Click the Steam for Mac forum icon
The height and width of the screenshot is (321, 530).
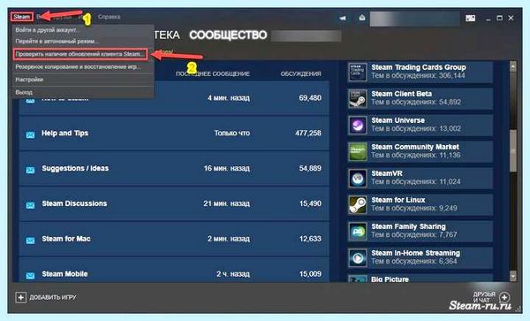(30, 241)
